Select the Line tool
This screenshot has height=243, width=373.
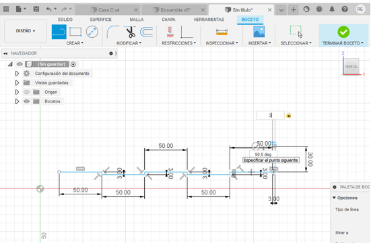[x=59, y=32]
